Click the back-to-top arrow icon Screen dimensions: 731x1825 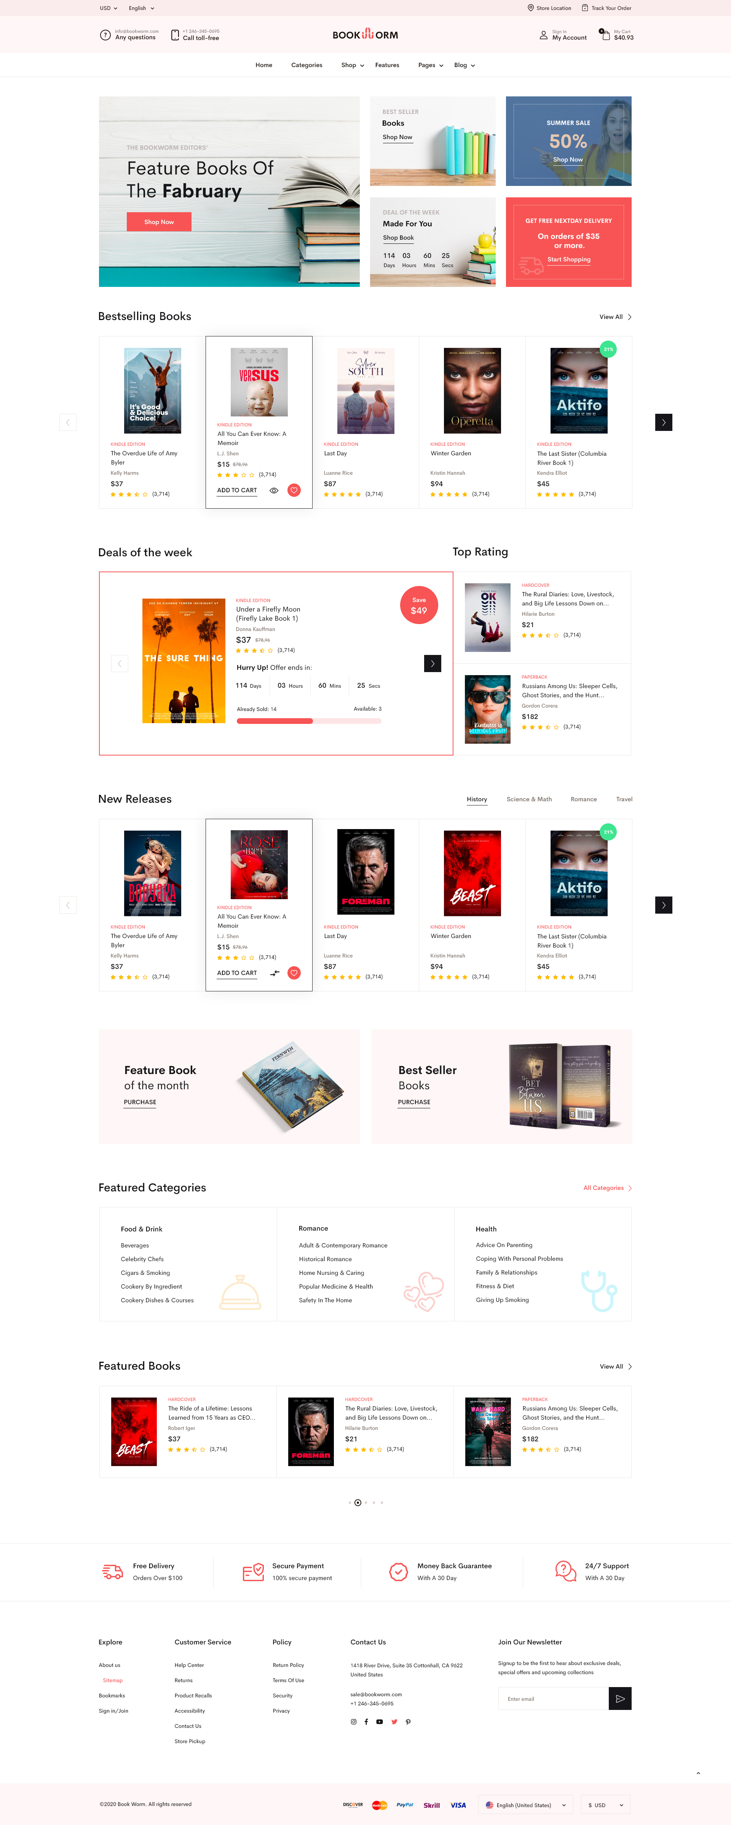tap(698, 1773)
